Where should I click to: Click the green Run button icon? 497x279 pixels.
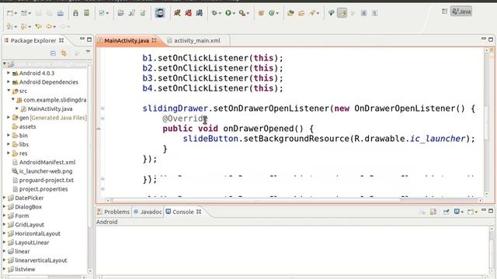point(228,13)
